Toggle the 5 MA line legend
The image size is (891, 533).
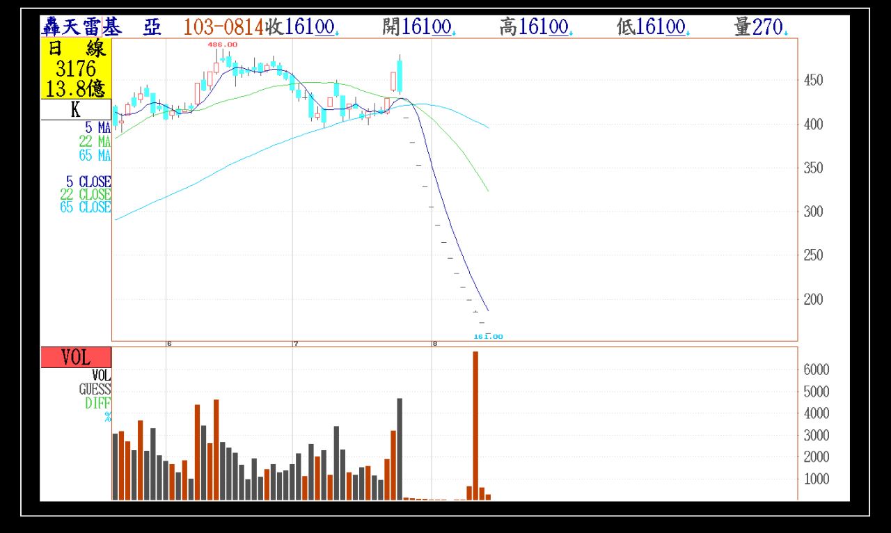(97, 127)
